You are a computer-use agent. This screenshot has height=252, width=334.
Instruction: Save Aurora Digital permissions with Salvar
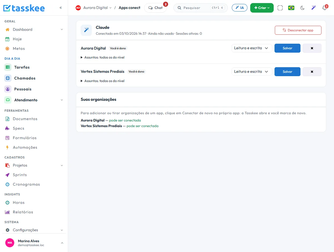[x=287, y=48]
